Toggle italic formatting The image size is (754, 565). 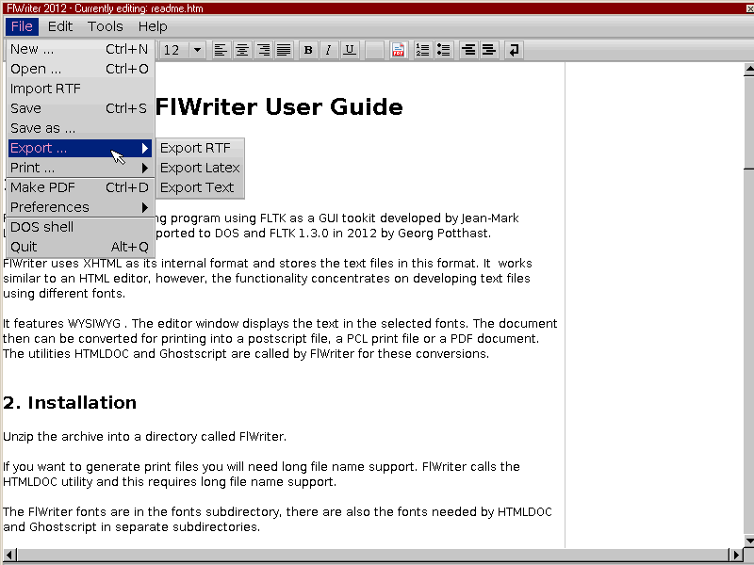pos(329,50)
